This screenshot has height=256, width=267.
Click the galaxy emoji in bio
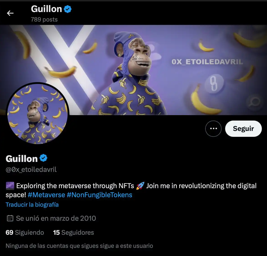click(x=10, y=186)
